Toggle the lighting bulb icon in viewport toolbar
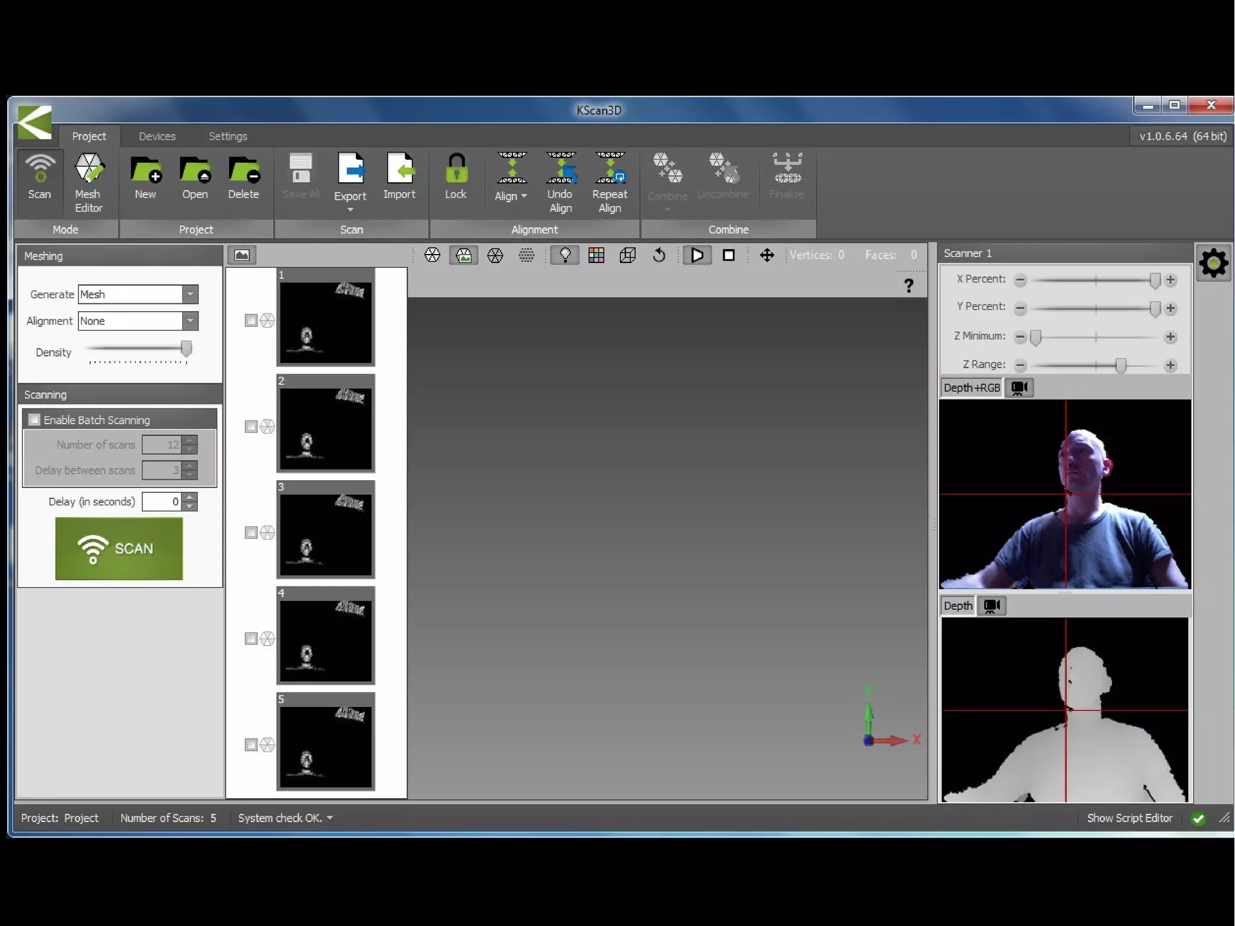 click(x=565, y=255)
